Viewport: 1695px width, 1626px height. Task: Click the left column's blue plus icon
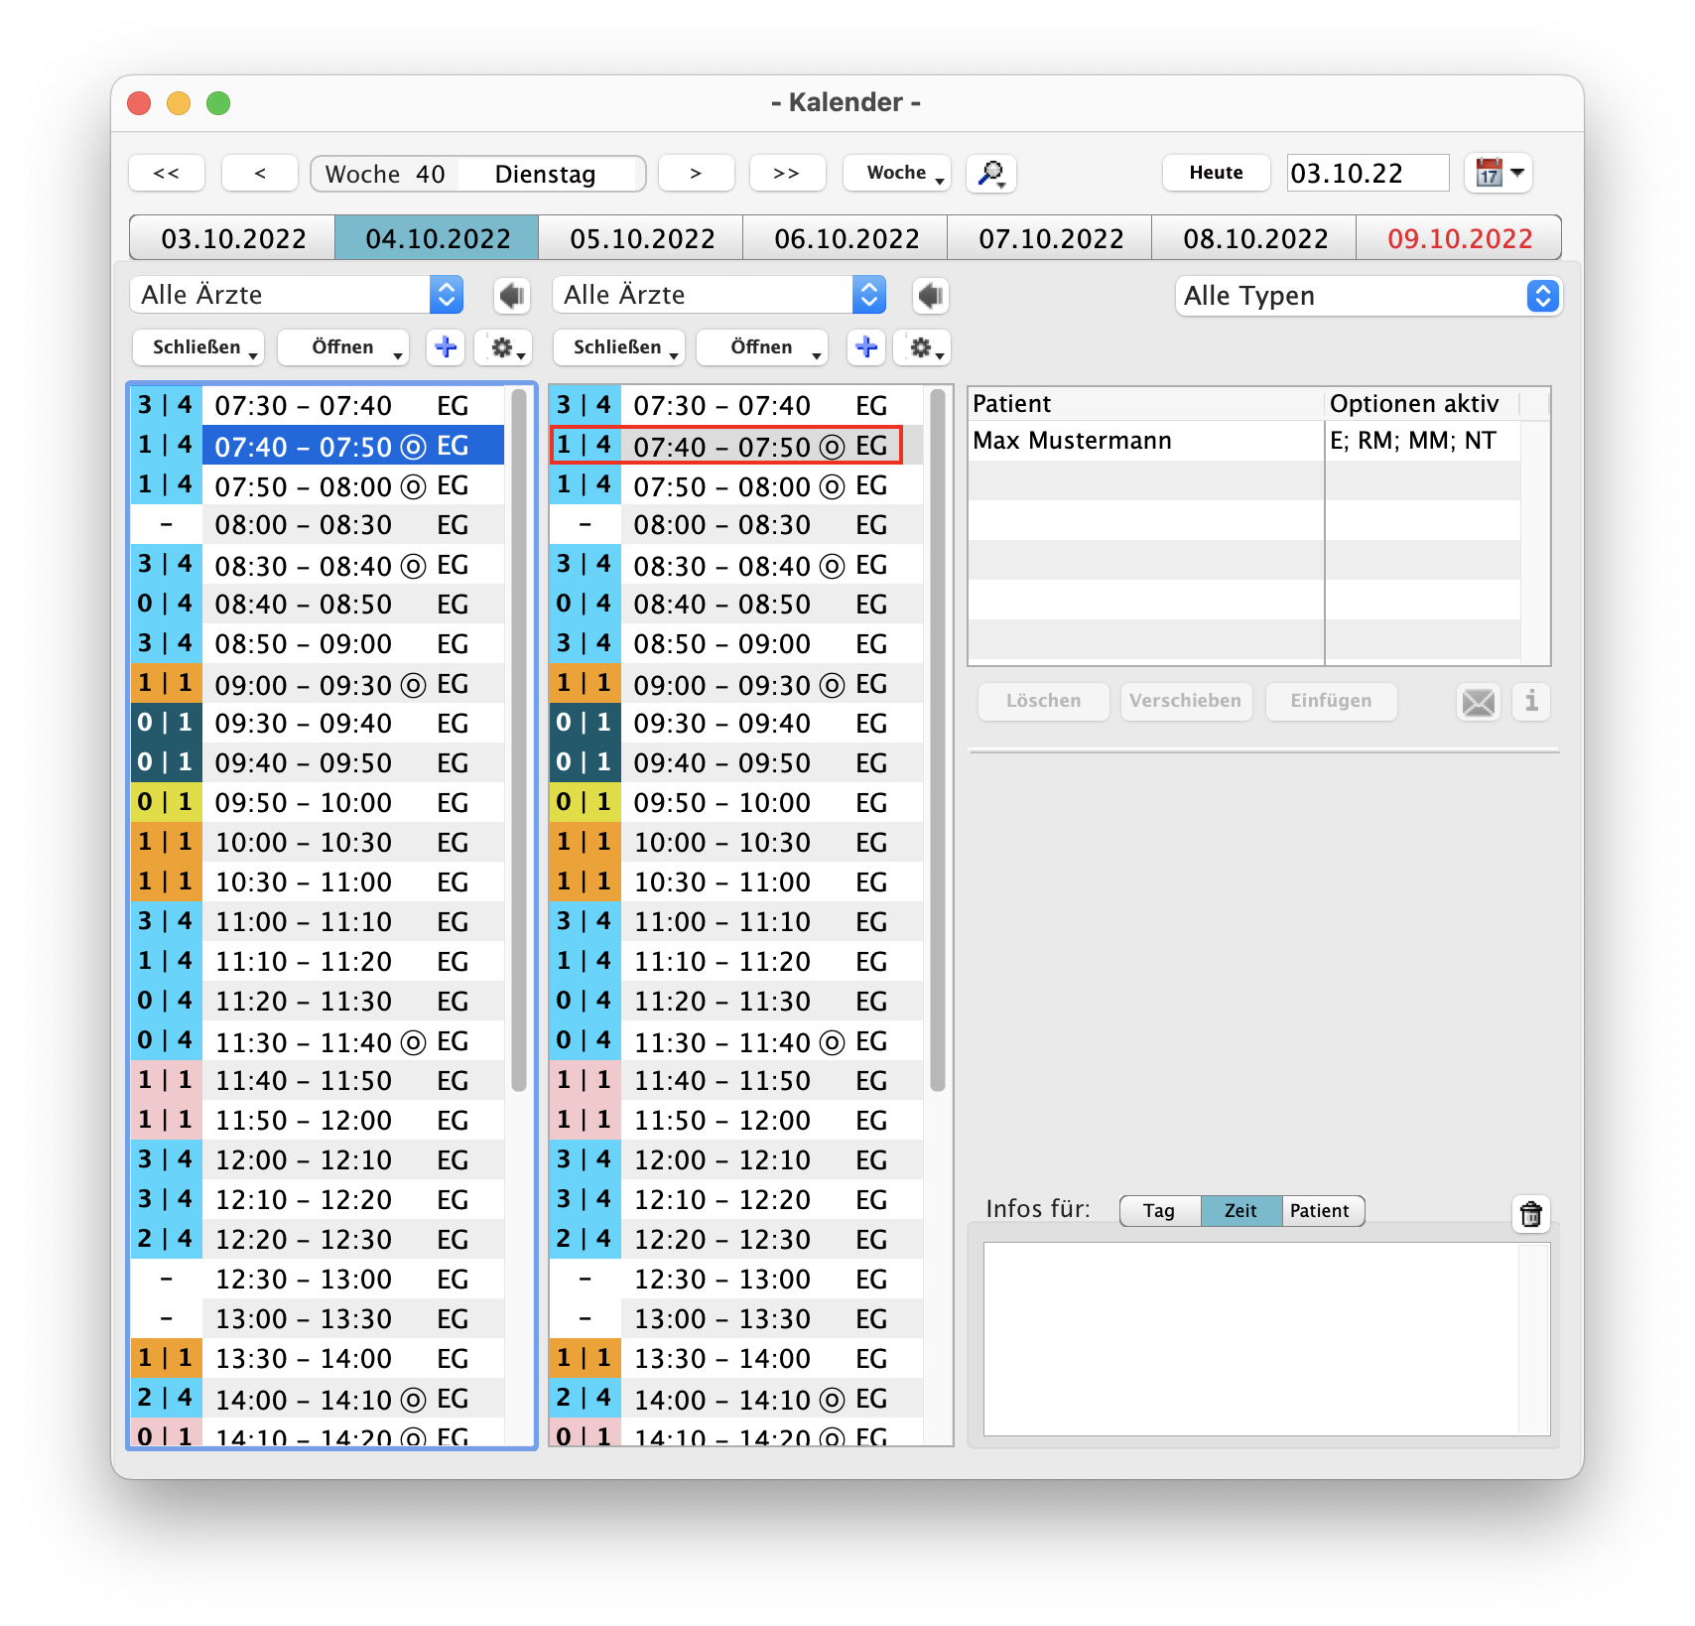click(x=446, y=347)
